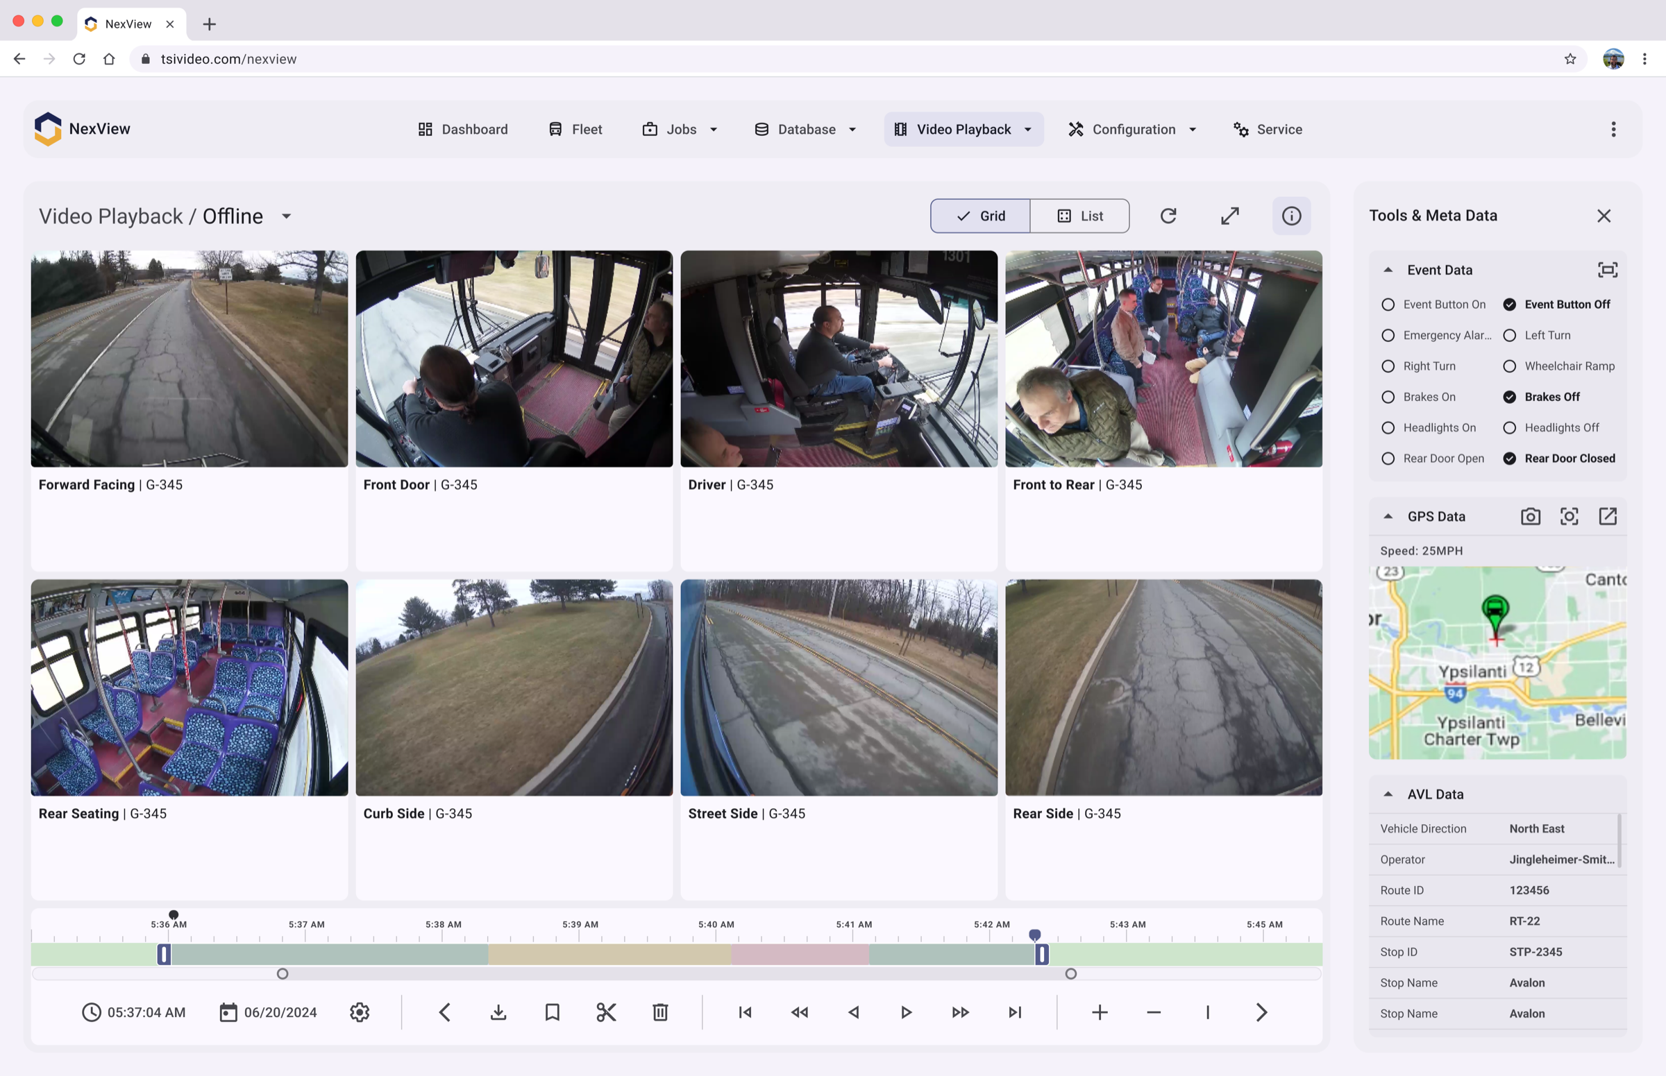Open playback settings gear icon
This screenshot has width=1666, height=1076.
[360, 1012]
